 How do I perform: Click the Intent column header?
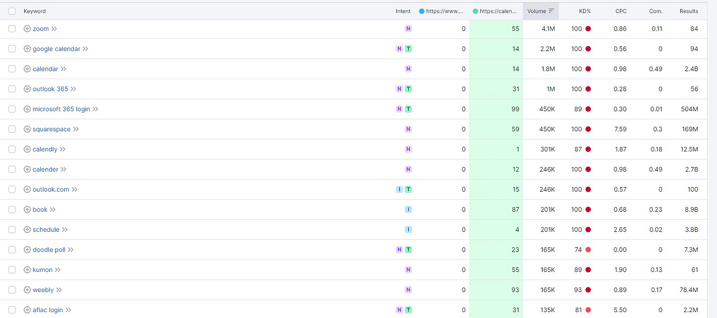coord(403,11)
